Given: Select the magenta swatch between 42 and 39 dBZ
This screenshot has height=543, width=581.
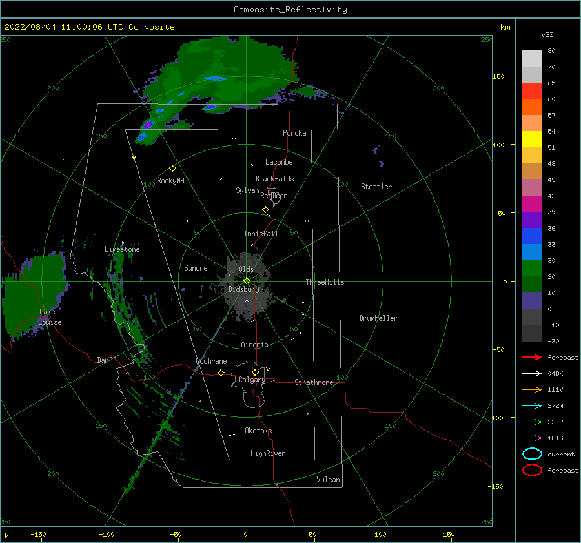Looking at the screenshot, I should point(532,203).
